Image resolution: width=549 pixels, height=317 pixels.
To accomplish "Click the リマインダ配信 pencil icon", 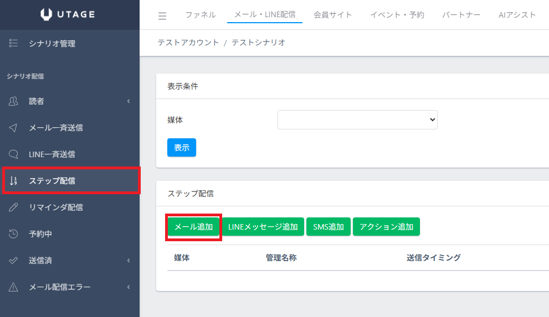I will tap(14, 207).
